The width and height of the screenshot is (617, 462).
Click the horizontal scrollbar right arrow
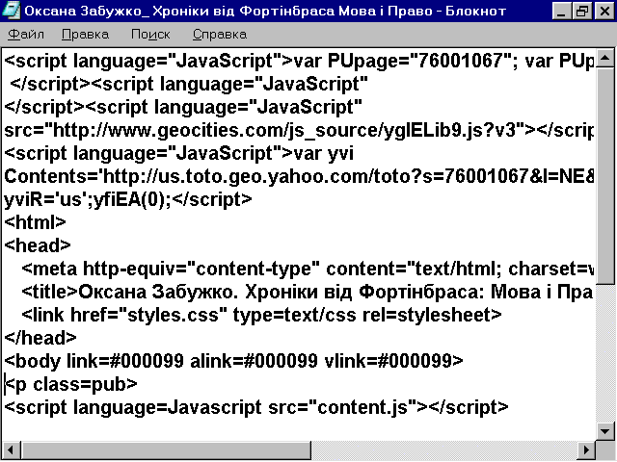(x=587, y=450)
